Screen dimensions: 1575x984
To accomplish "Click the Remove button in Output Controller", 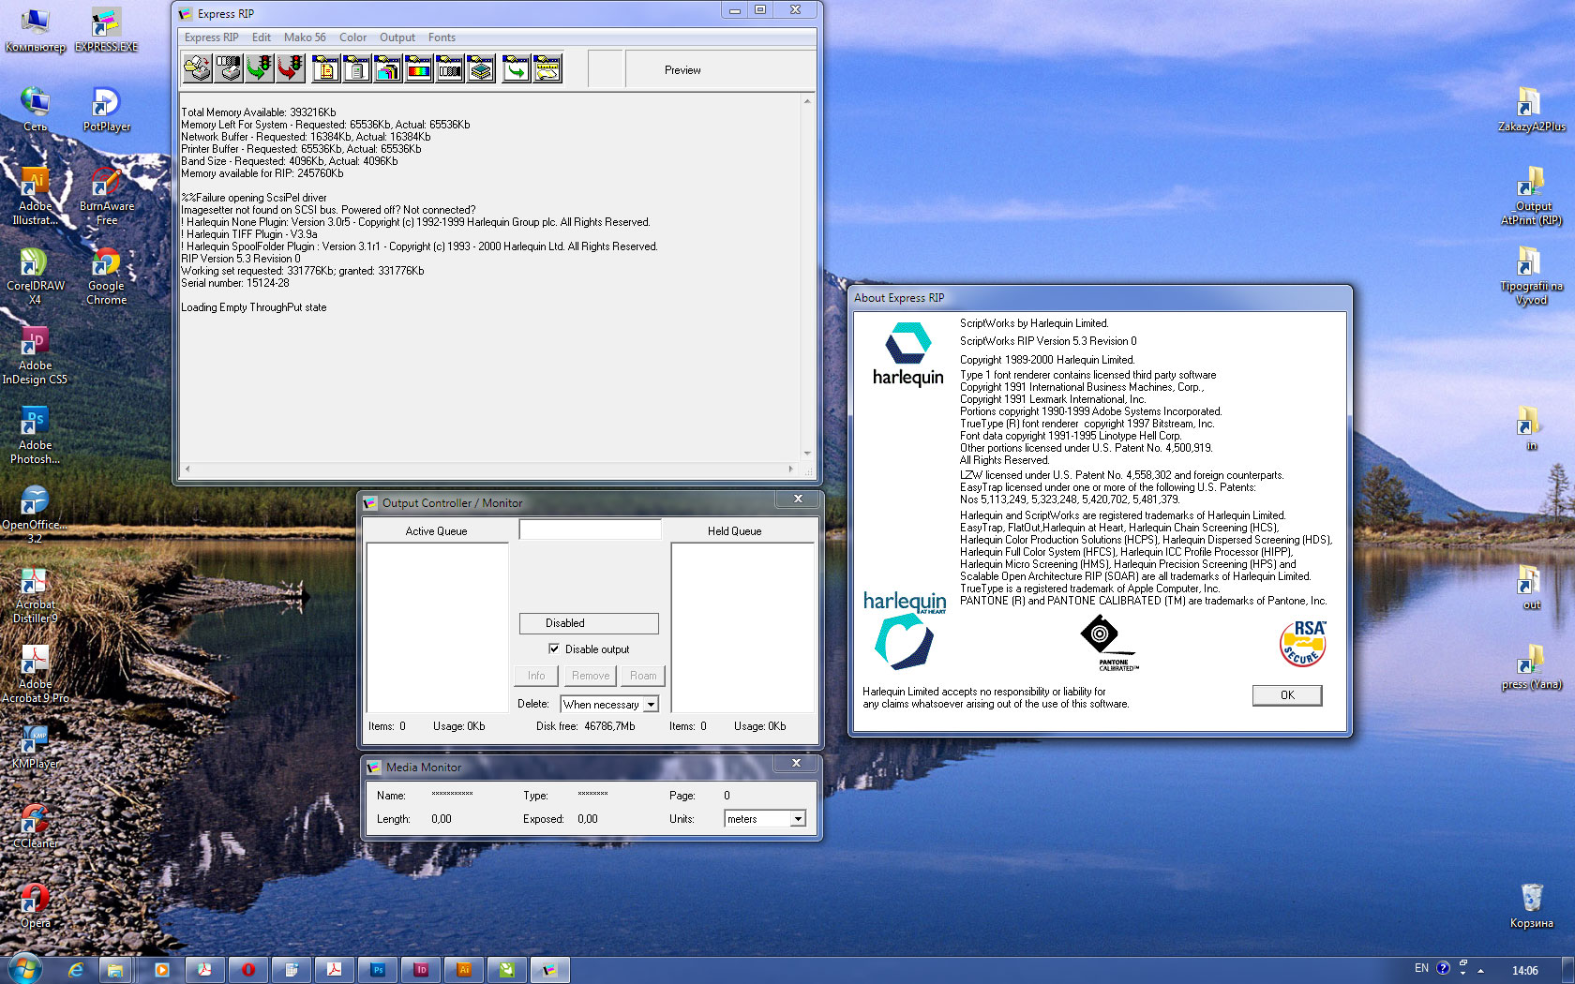I will (x=590, y=676).
